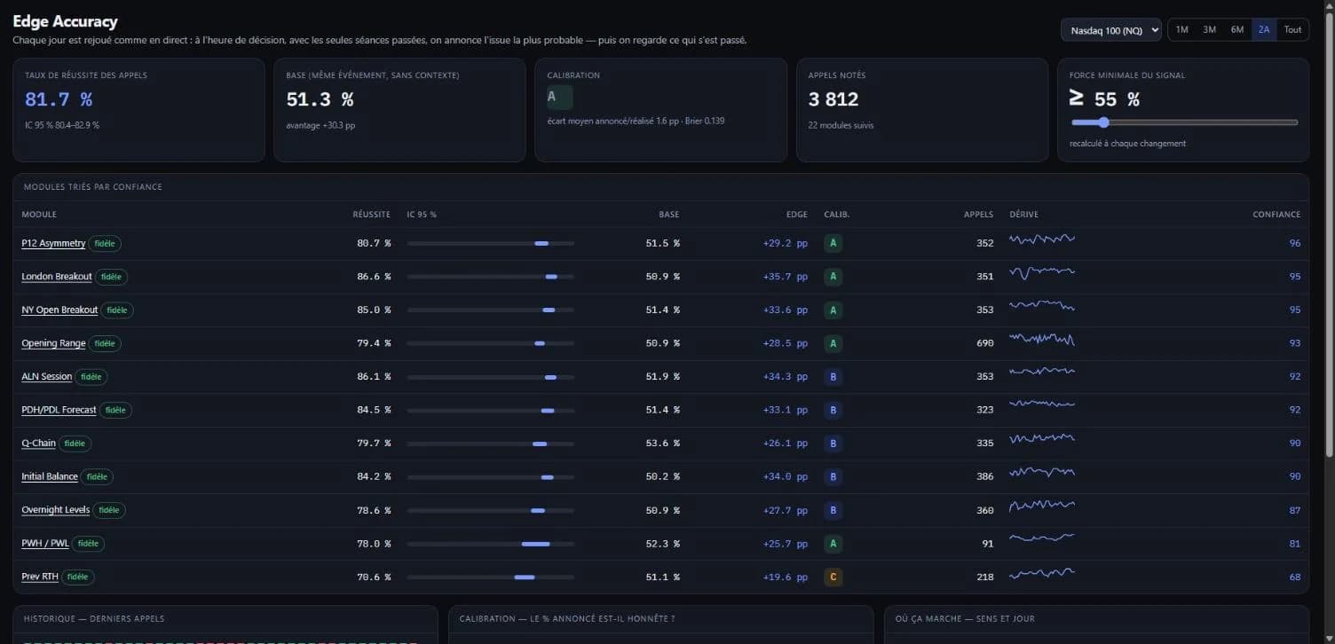Click the grade A badge in PWH / PWL row
The width and height of the screenshot is (1335, 644).
(833, 543)
